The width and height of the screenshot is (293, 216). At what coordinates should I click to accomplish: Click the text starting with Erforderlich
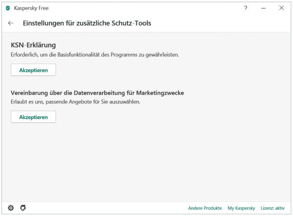coord(95,55)
